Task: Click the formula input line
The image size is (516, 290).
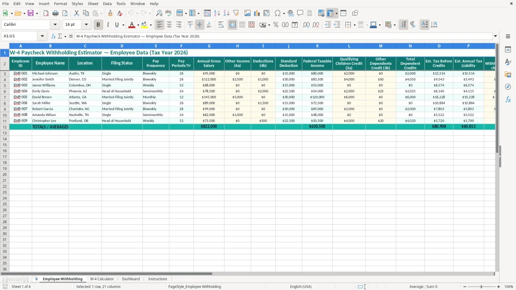Action: (x=283, y=37)
